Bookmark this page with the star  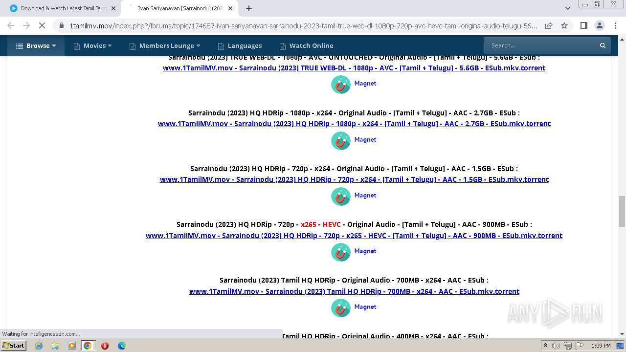pyautogui.click(x=564, y=25)
